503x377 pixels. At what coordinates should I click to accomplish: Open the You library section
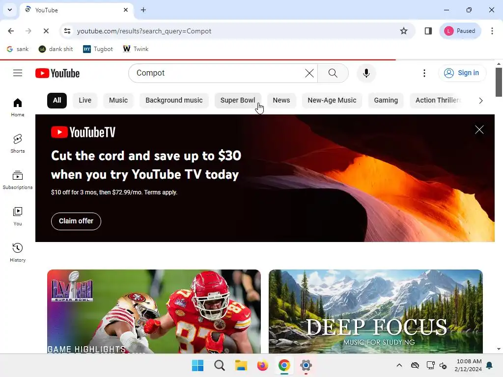[18, 216]
